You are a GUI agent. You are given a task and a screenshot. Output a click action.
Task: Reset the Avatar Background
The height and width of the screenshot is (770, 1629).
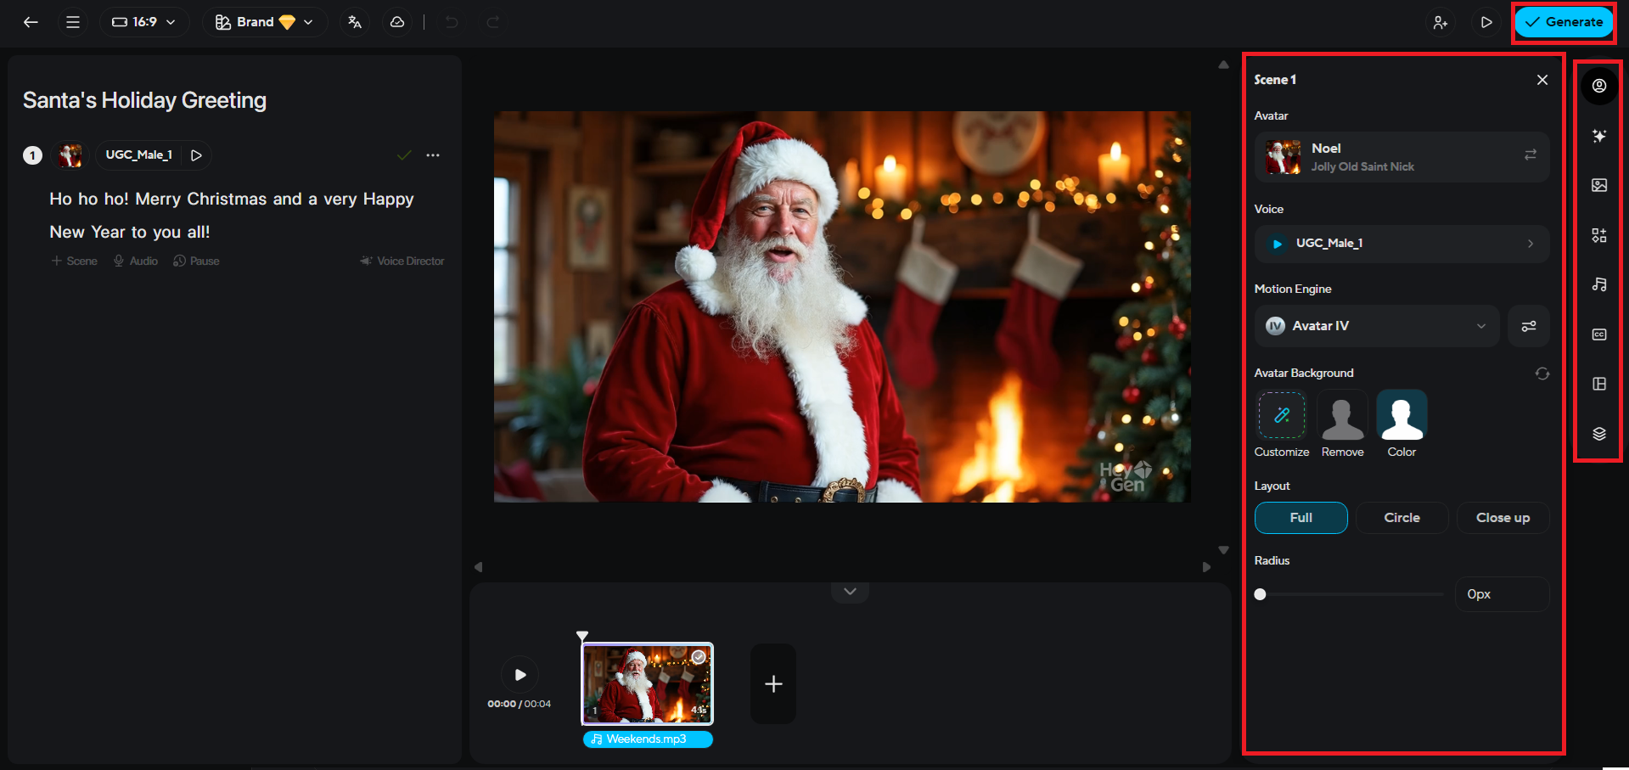point(1542,374)
